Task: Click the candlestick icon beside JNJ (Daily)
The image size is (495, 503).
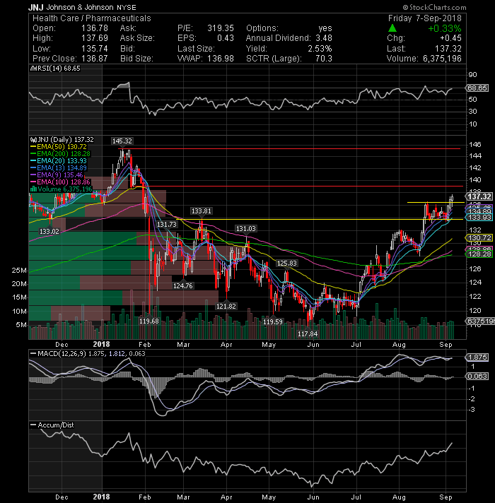Action: [x=33, y=140]
